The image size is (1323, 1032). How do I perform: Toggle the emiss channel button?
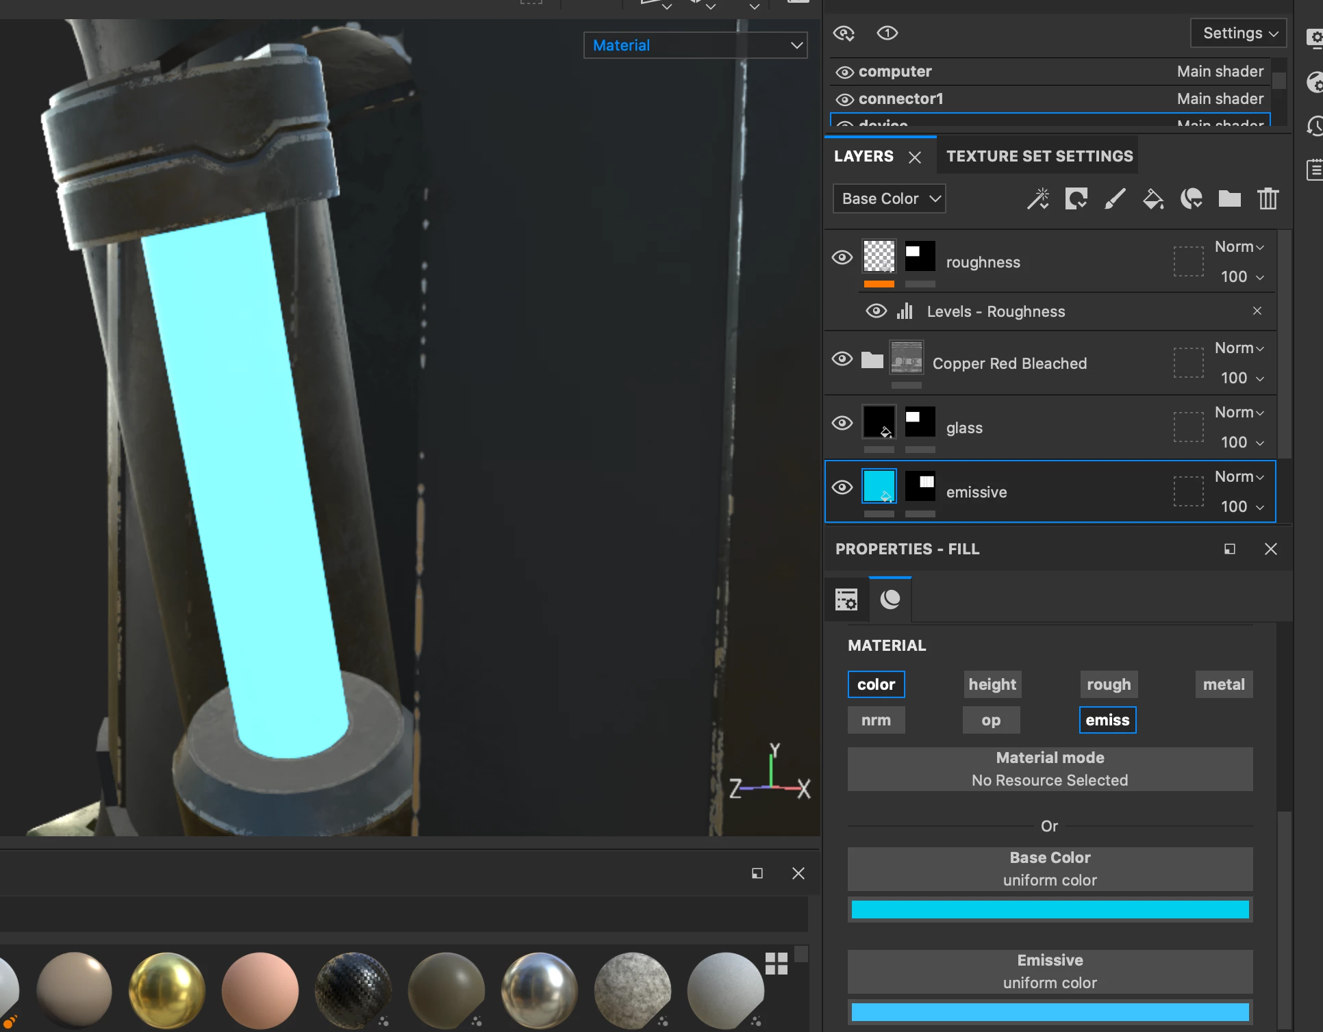[1107, 721]
